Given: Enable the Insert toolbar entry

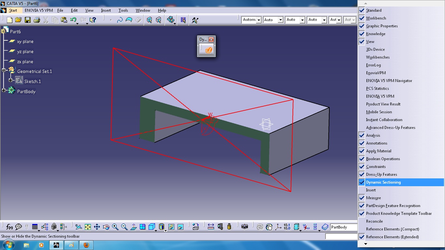Looking at the screenshot, I should 401,190.
